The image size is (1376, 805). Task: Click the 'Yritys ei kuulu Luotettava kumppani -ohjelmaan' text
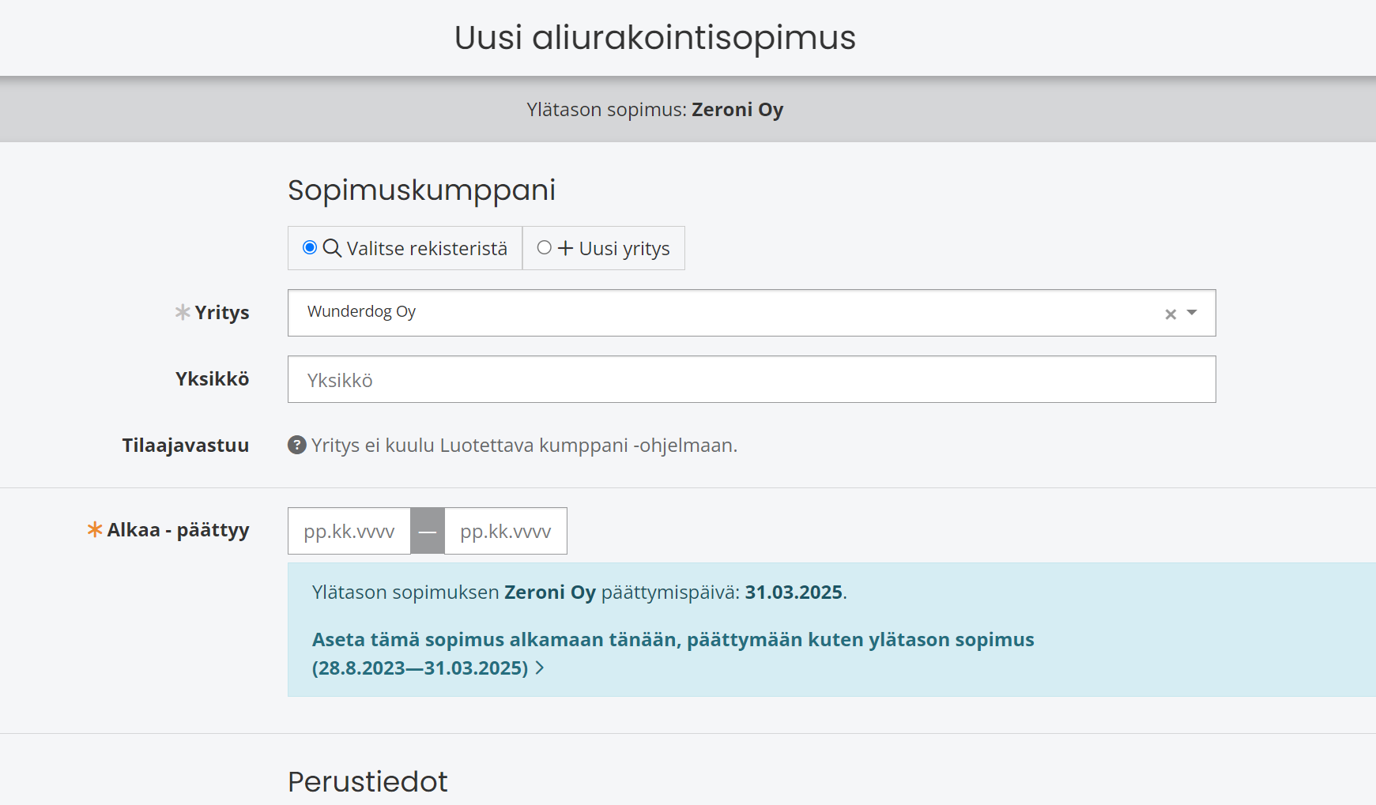point(524,446)
